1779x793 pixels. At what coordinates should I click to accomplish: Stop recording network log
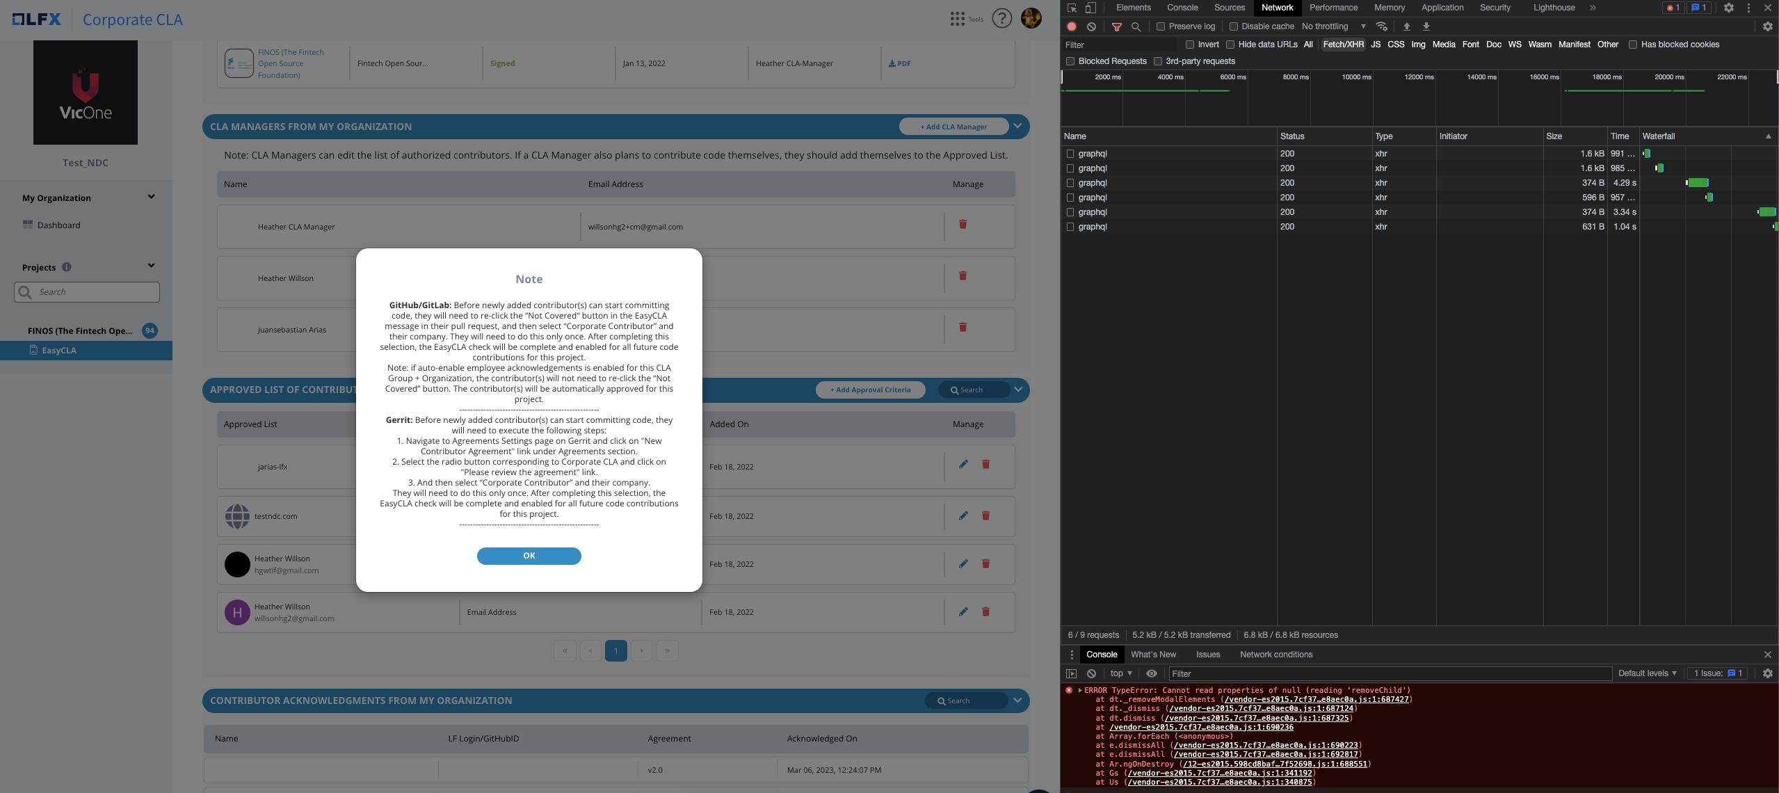[1070, 26]
